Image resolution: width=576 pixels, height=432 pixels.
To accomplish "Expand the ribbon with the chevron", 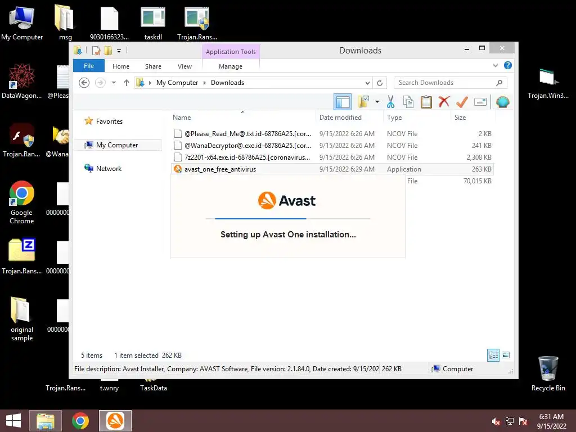I will point(495,65).
